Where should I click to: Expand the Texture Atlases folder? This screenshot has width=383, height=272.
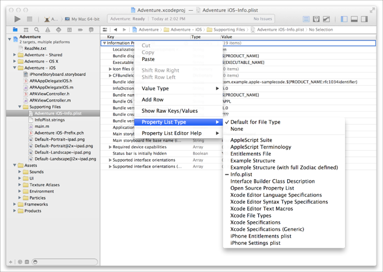point(20,185)
